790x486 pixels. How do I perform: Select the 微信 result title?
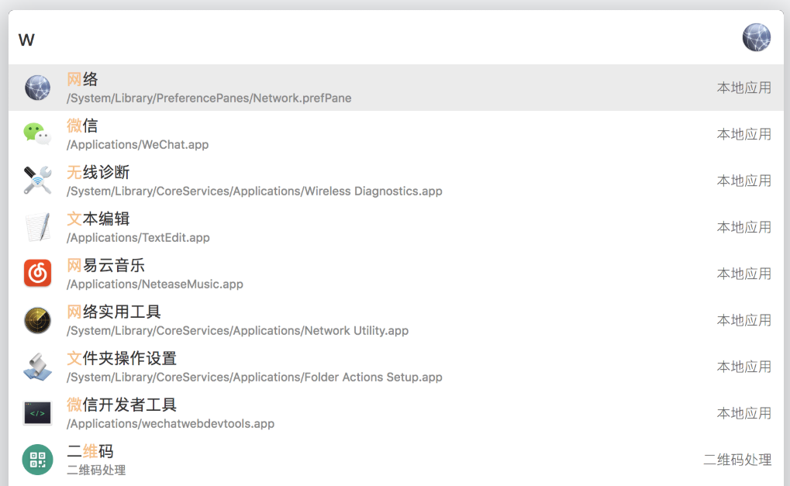(83, 126)
